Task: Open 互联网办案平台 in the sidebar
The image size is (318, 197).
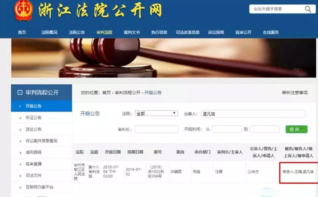Action: pos(42,187)
